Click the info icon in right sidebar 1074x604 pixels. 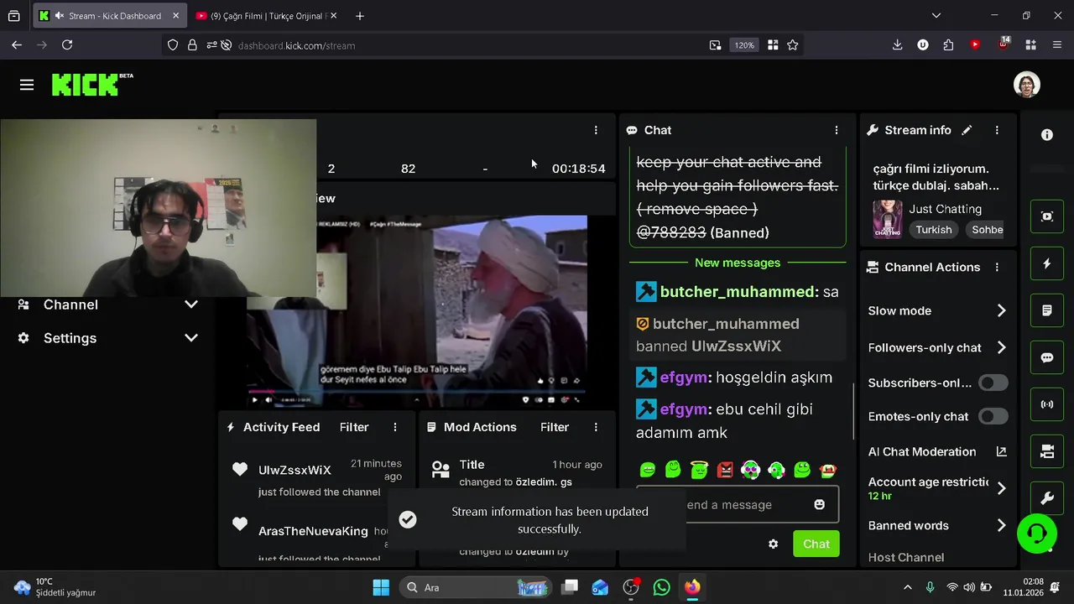1047,134
